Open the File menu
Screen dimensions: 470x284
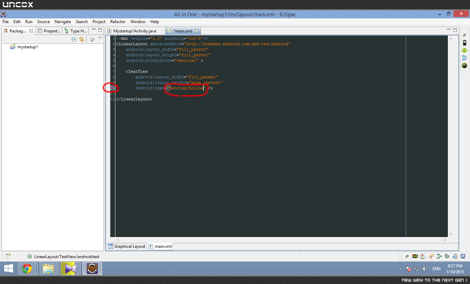click(6, 21)
